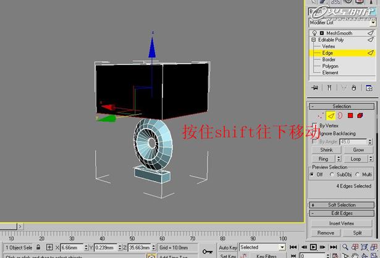Click the Configure Modifier Sets icon
This screenshot has height=258, width=380.
(369, 88)
